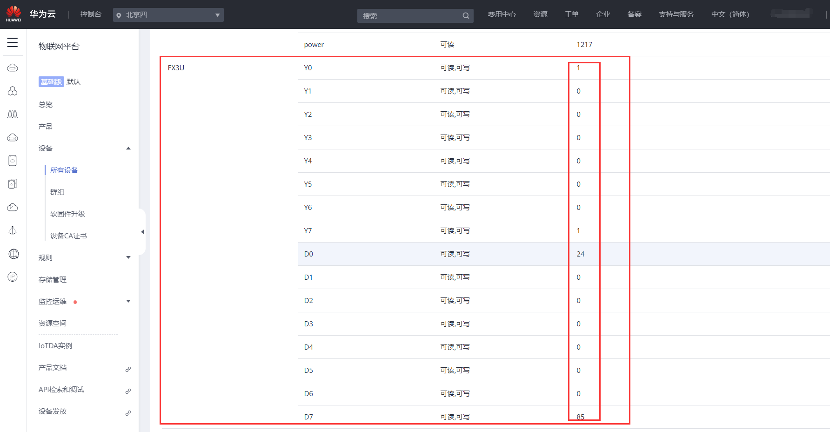This screenshot has width=830, height=432.
Task: Collapse the left navigation panel arrow
Action: 142,232
